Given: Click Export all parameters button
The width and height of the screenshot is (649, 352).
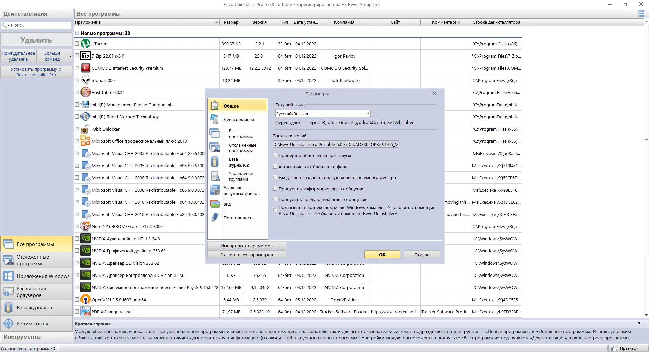Looking at the screenshot, I should click(247, 255).
